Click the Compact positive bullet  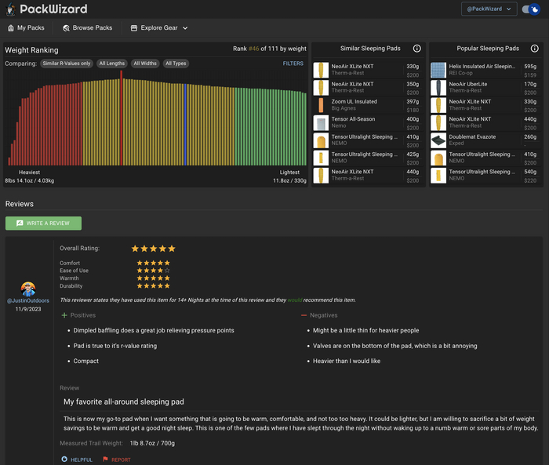point(85,361)
